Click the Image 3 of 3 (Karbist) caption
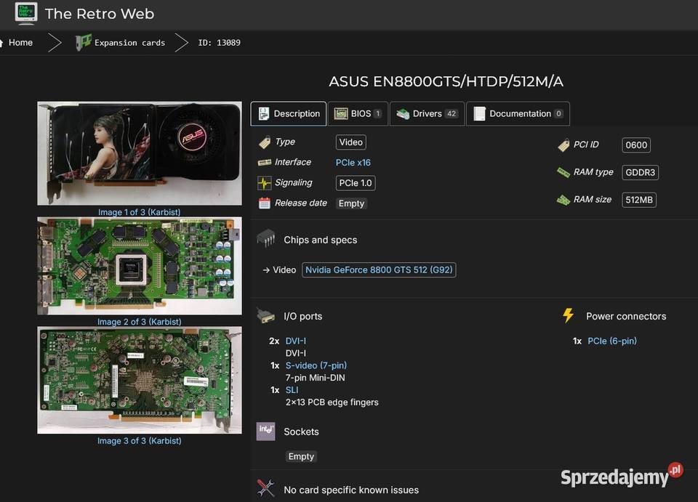This screenshot has height=502, width=698. click(140, 441)
